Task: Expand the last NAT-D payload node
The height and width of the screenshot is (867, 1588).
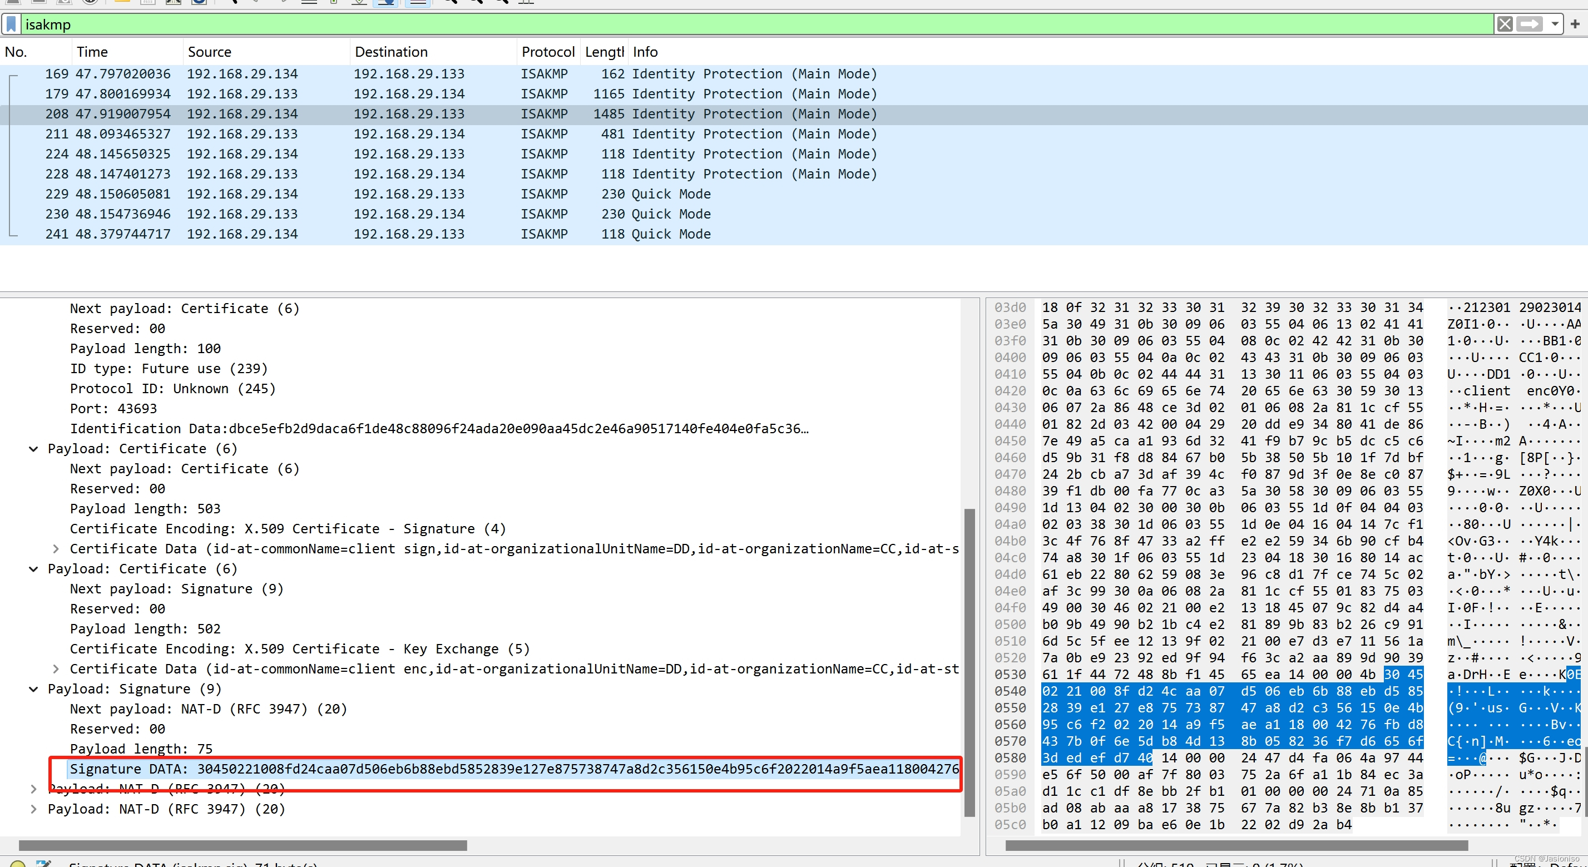Action: click(33, 809)
